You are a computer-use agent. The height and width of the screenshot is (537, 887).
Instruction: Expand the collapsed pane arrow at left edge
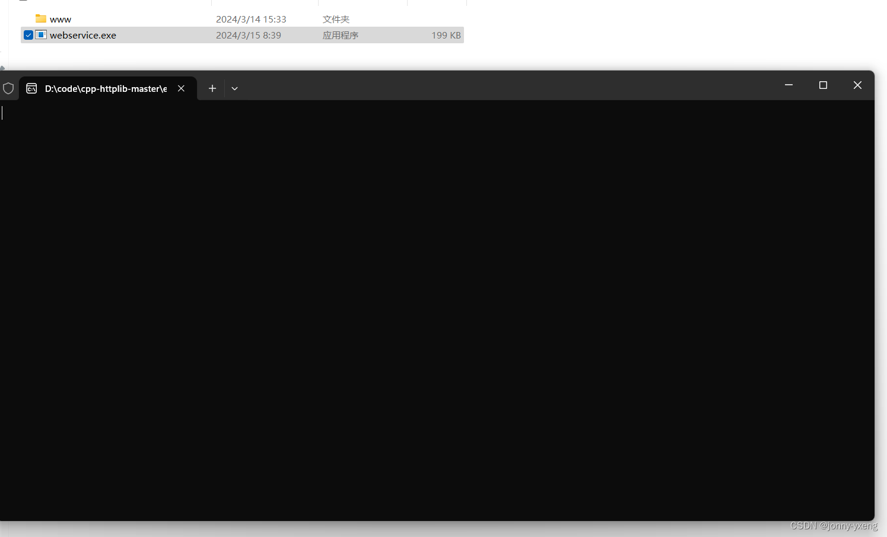click(x=2, y=68)
